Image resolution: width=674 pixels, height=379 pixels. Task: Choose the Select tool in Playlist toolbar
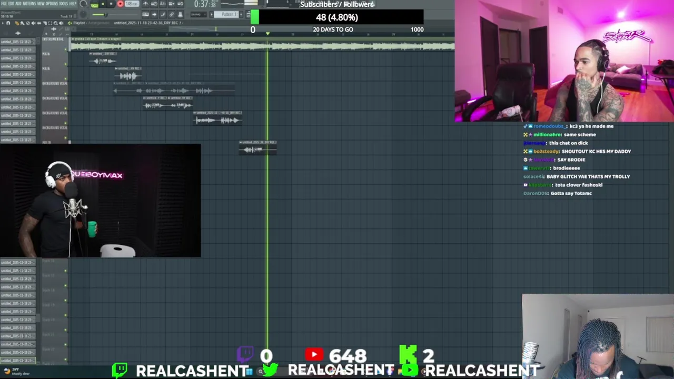(x=50, y=23)
